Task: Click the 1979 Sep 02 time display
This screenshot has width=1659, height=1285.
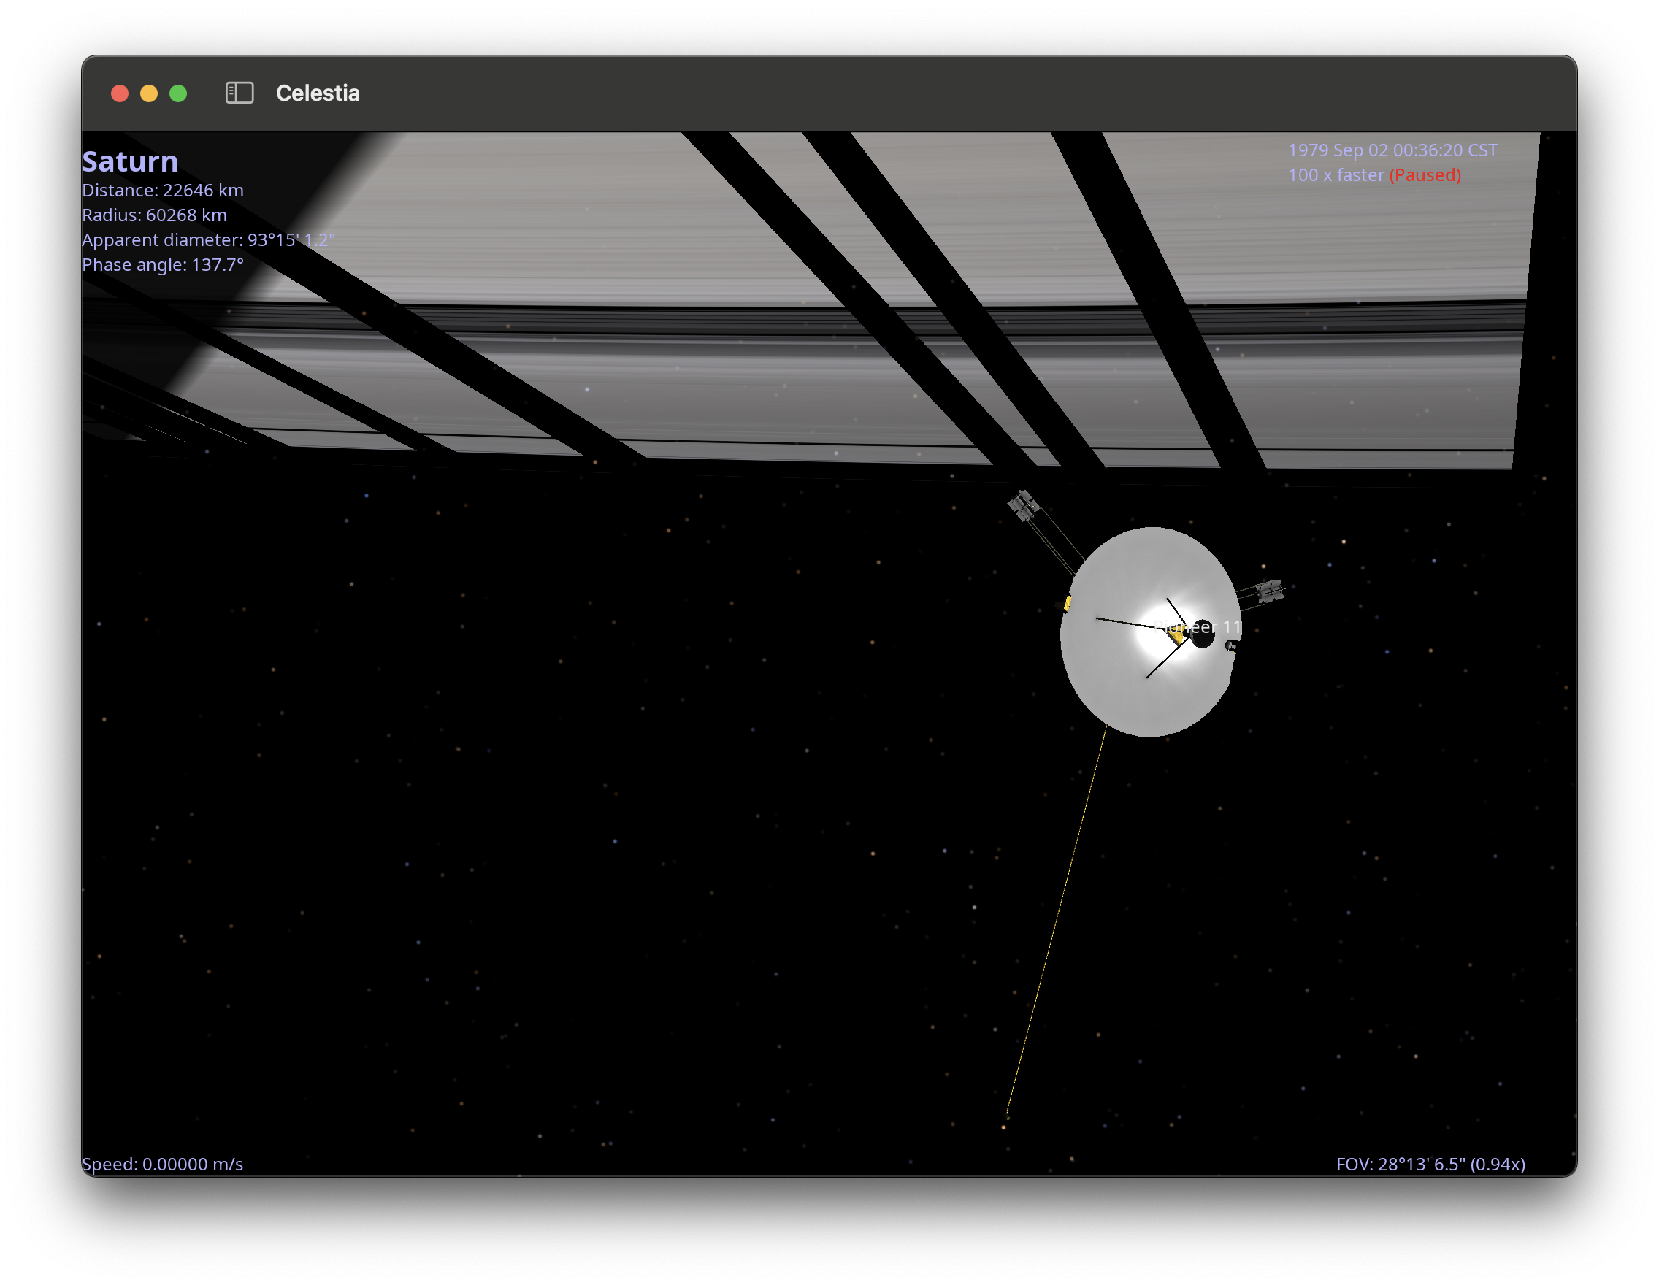Action: (x=1392, y=150)
